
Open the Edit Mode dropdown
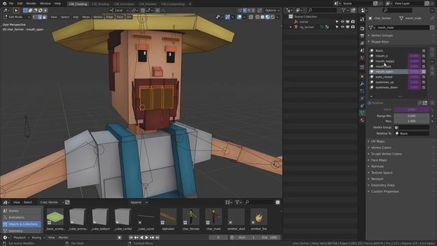pyautogui.click(x=16, y=17)
